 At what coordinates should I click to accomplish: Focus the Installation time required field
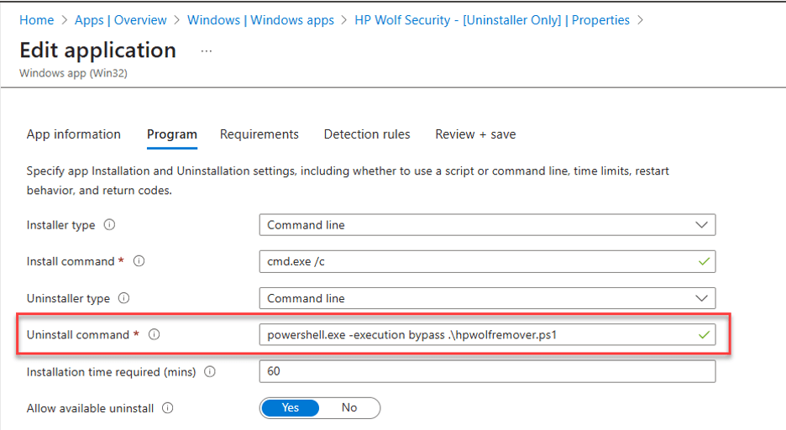coord(487,371)
